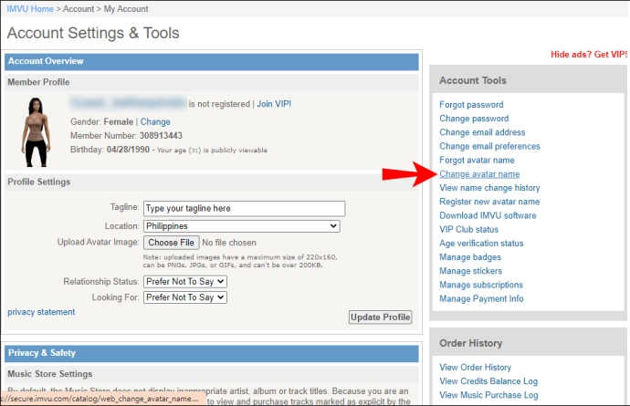Click Manage stickers link
The width and height of the screenshot is (630, 406).
pos(470,271)
